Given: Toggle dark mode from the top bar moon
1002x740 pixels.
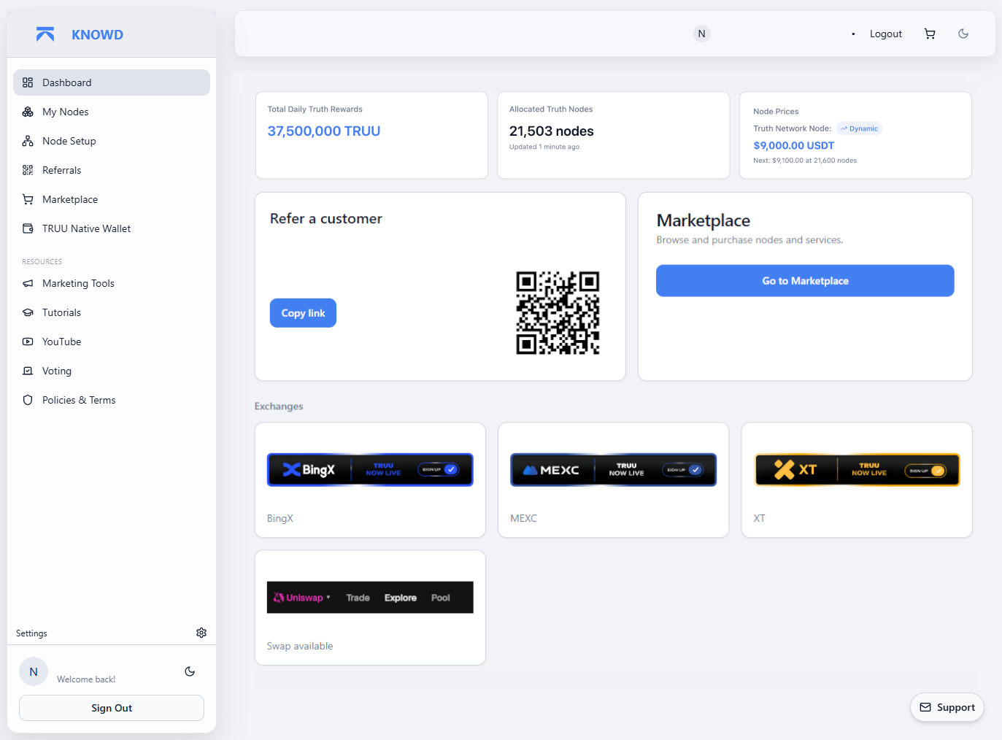Looking at the screenshot, I should (963, 34).
